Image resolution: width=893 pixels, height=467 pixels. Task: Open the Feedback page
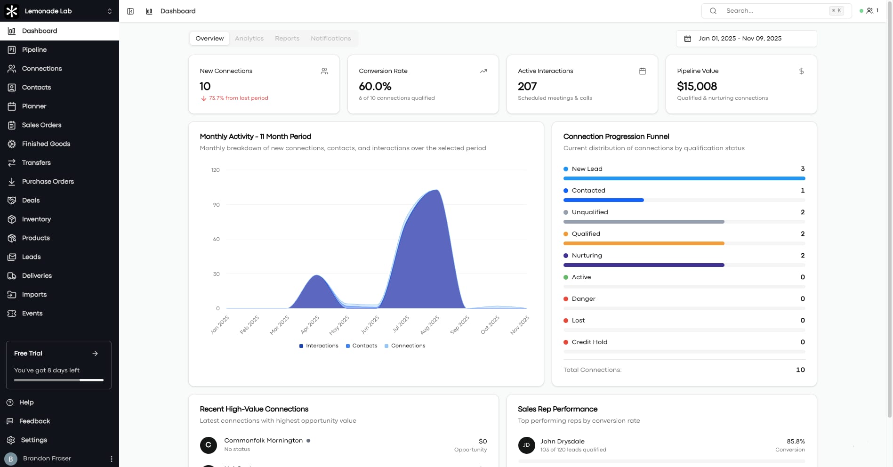click(x=34, y=421)
